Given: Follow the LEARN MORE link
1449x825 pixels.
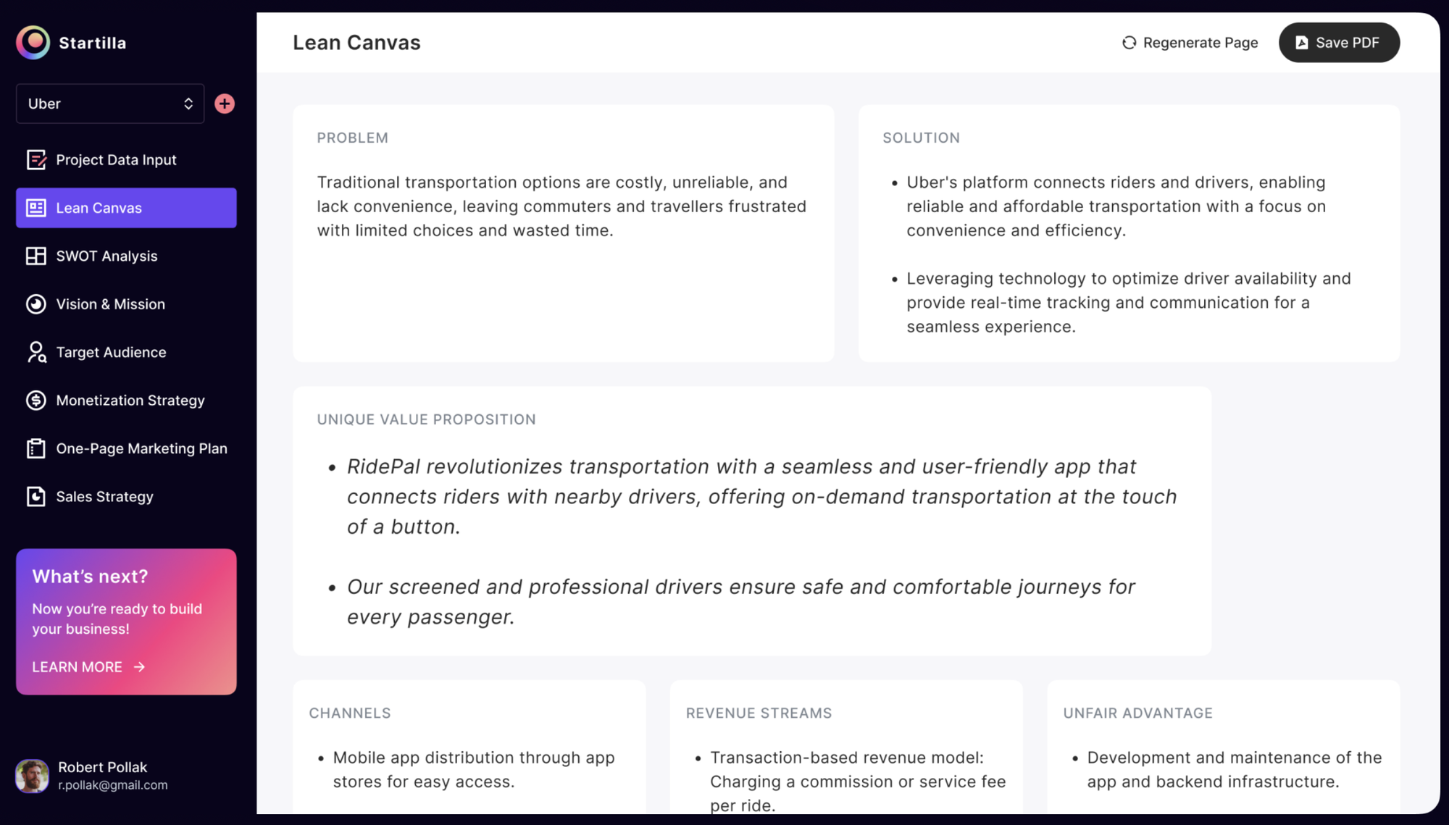Looking at the screenshot, I should click(88, 667).
